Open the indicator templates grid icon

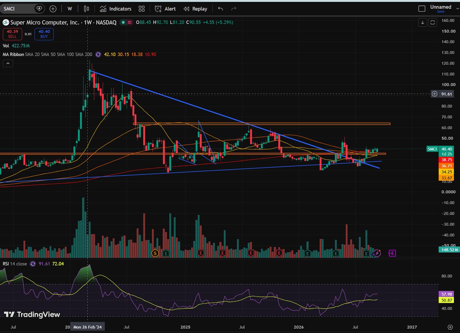tap(142, 8)
